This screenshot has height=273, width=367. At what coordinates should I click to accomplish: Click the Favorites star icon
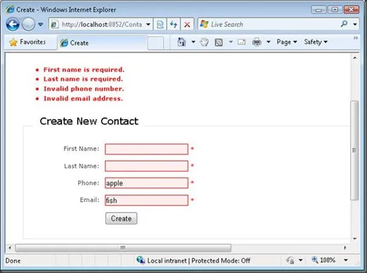coord(13,42)
